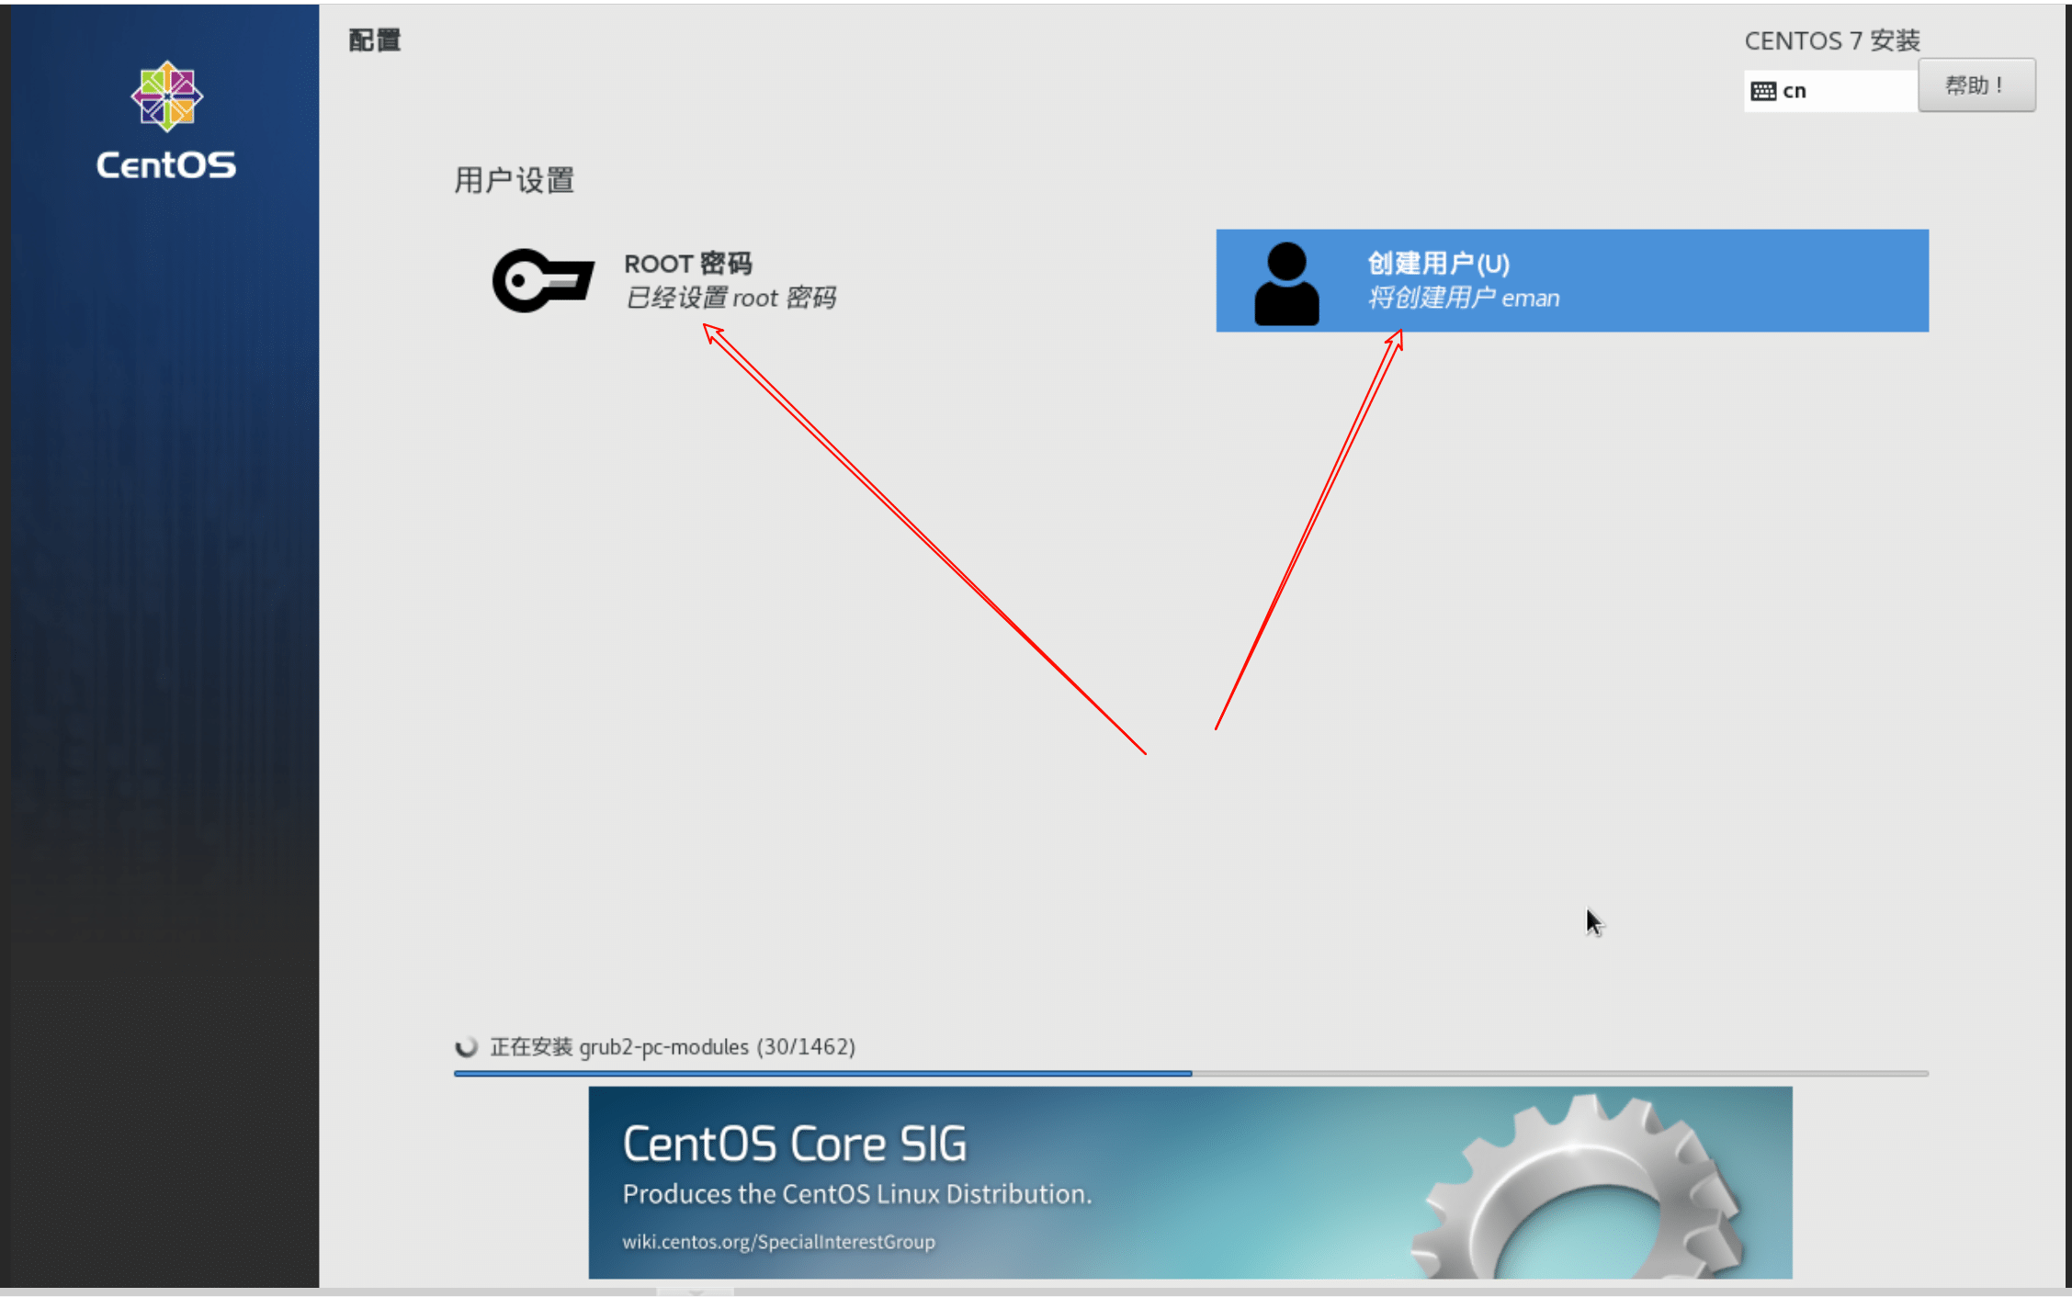This screenshot has width=2072, height=1297.
Task: Click the CENTOS 7 安装 title
Action: [1832, 40]
